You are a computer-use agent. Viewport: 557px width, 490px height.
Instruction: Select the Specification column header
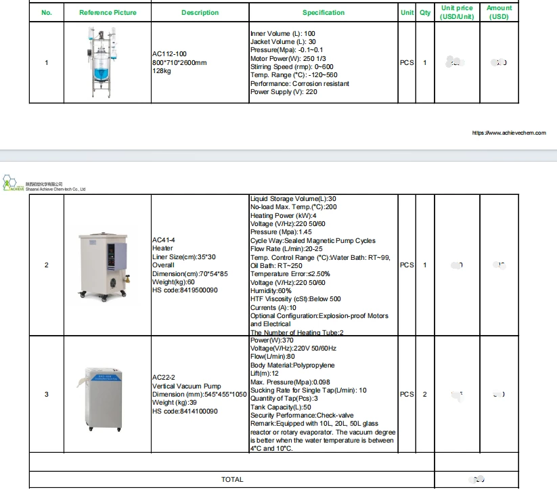tap(324, 12)
